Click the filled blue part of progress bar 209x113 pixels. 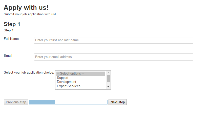tap(42, 102)
